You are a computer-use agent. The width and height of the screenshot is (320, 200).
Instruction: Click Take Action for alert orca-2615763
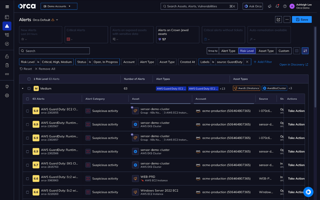click(296, 165)
